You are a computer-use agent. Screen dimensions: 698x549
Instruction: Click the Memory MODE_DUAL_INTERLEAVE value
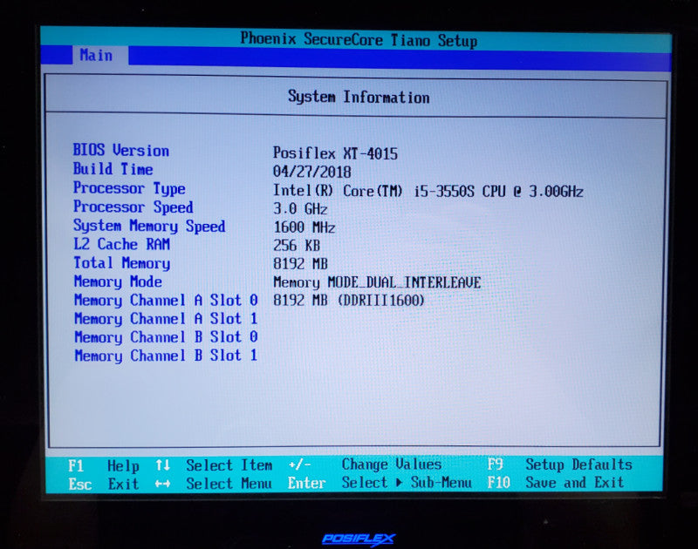click(377, 282)
